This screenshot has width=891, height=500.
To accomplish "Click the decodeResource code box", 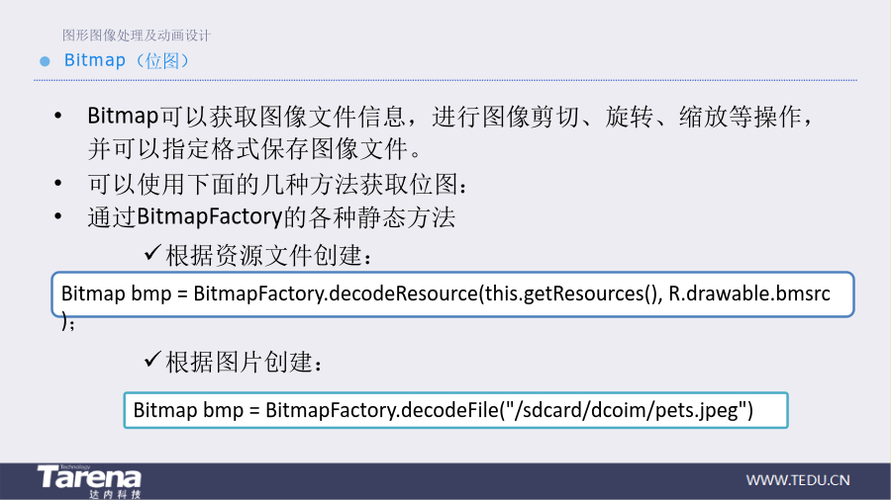I will [452, 294].
